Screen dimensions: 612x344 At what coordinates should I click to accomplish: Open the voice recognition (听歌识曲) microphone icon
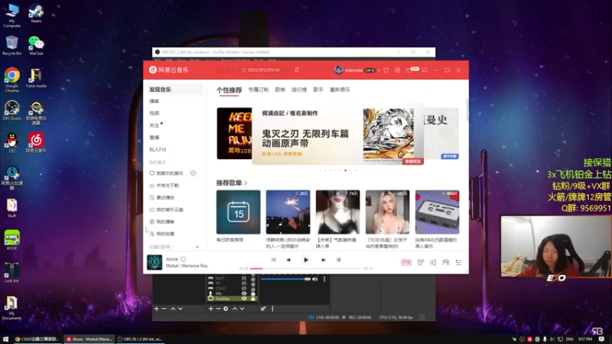point(297,70)
